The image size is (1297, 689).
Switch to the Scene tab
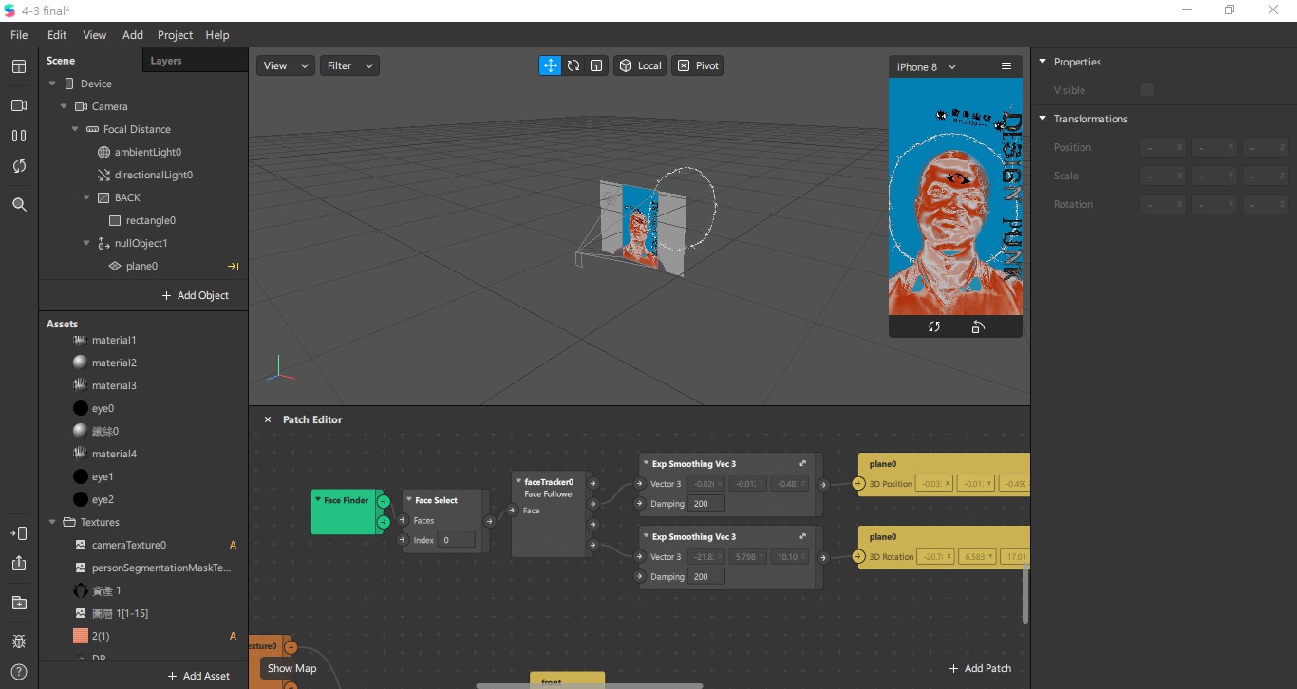coord(90,61)
